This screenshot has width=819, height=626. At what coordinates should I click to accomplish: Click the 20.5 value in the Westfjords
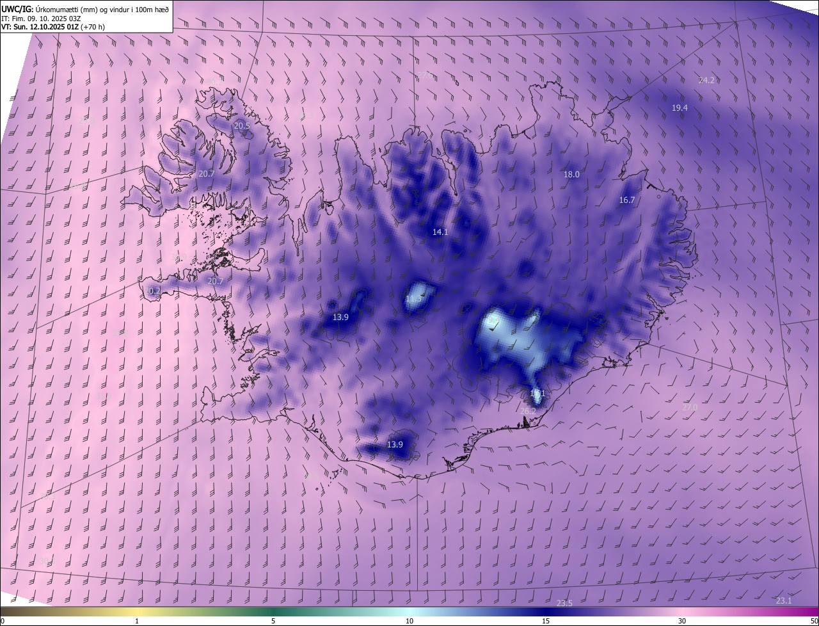(x=242, y=126)
